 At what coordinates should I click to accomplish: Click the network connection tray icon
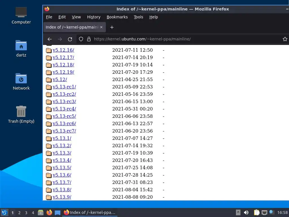click(264, 212)
